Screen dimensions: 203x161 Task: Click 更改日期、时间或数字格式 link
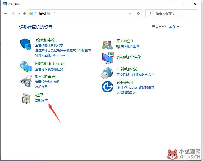[x=135, y=75]
